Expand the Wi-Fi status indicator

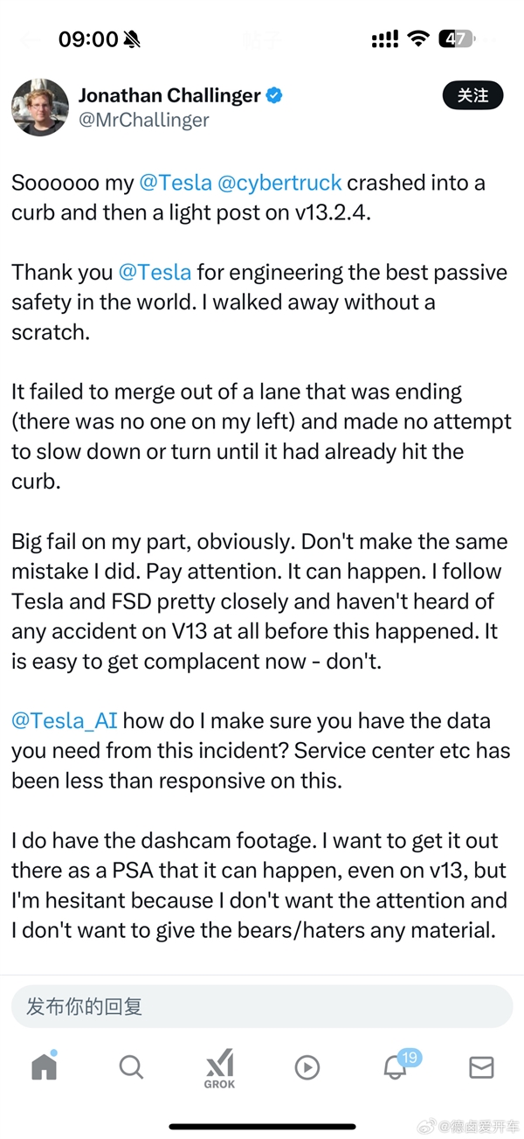(x=418, y=37)
